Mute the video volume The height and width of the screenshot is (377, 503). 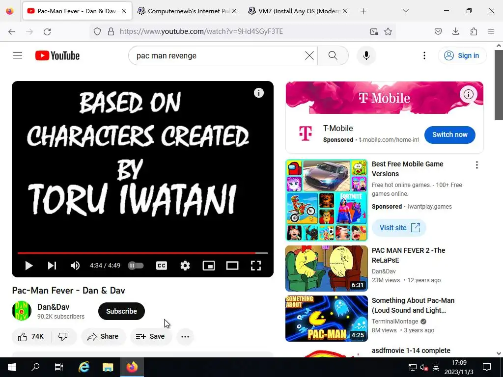[75, 266]
